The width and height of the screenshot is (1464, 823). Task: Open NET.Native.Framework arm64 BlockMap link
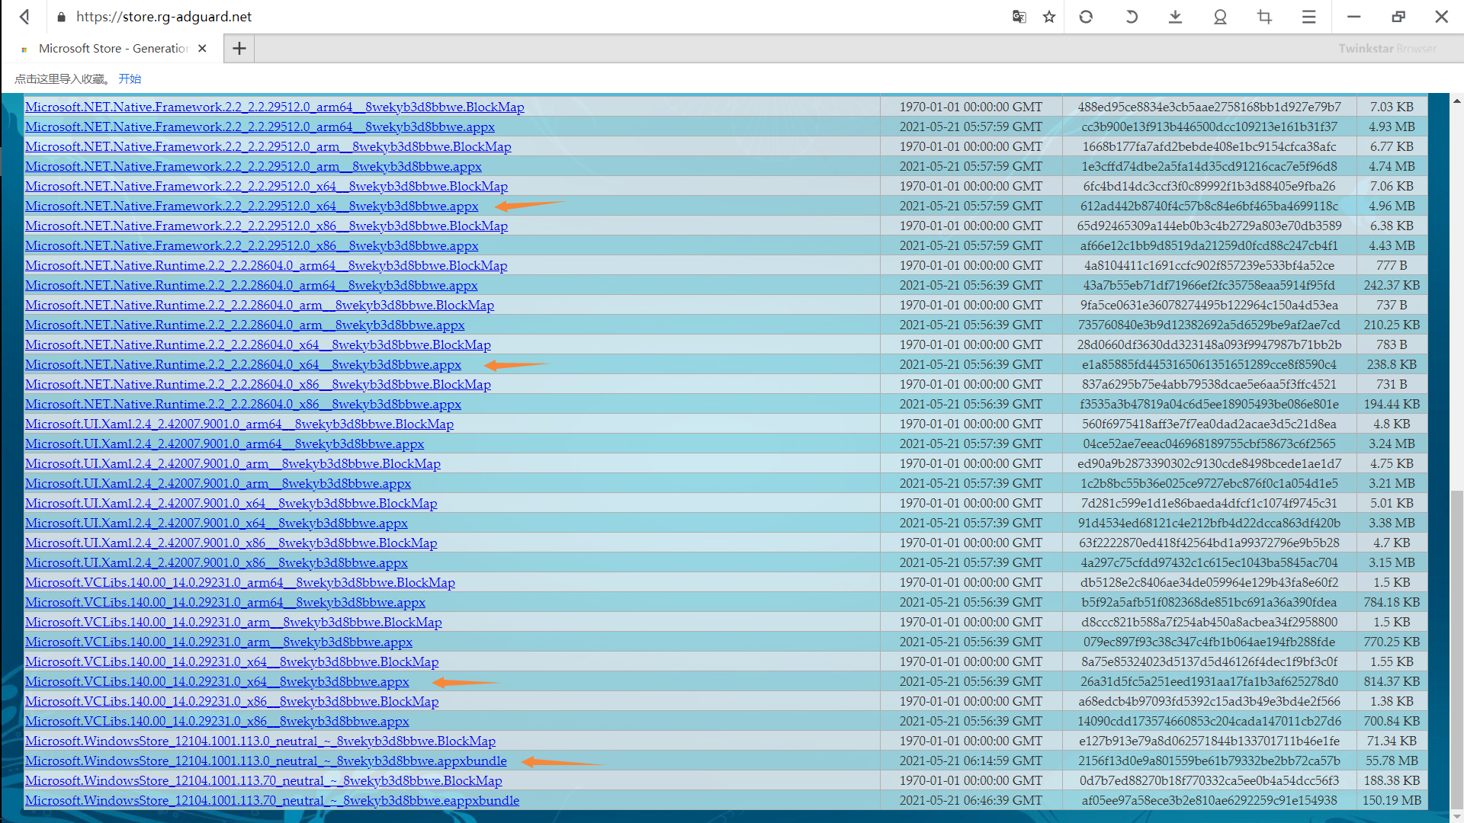[x=274, y=107]
